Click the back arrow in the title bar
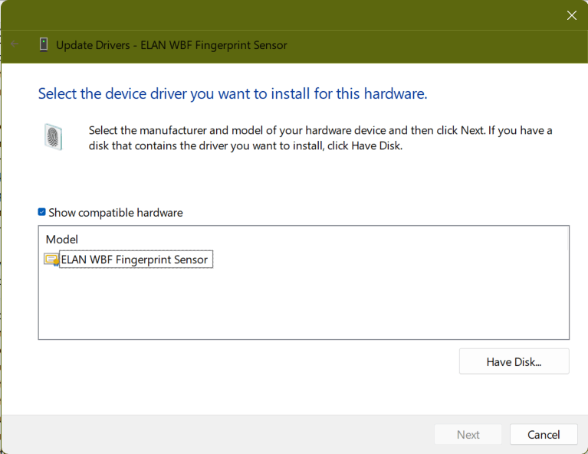Image resolution: width=588 pixels, height=454 pixels. point(15,44)
